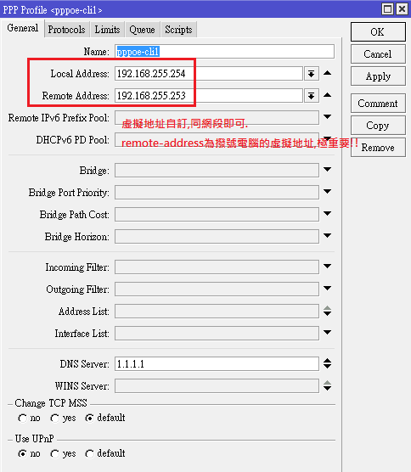Click the WINS Server input field

tap(217, 386)
